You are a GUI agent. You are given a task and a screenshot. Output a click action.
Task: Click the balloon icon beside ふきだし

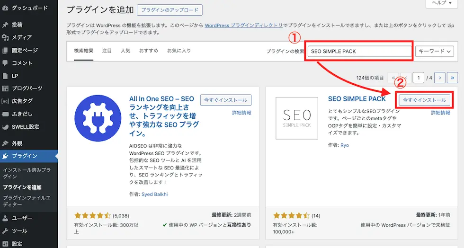(5, 114)
